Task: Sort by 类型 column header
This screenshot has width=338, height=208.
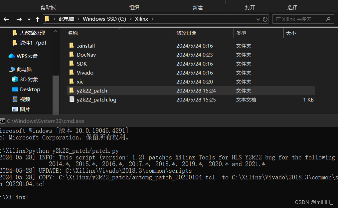Action: point(241,33)
